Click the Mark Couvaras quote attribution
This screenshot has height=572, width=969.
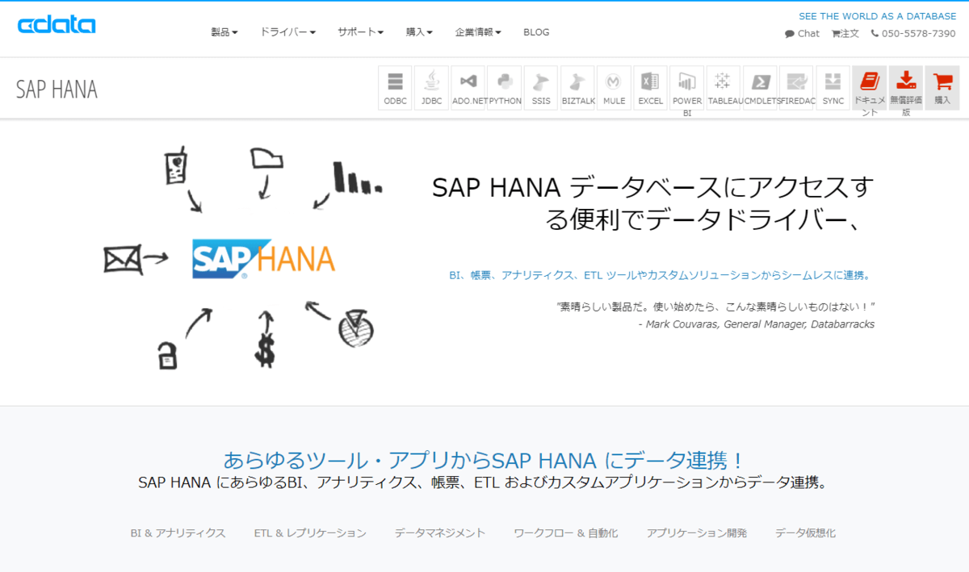coord(756,324)
